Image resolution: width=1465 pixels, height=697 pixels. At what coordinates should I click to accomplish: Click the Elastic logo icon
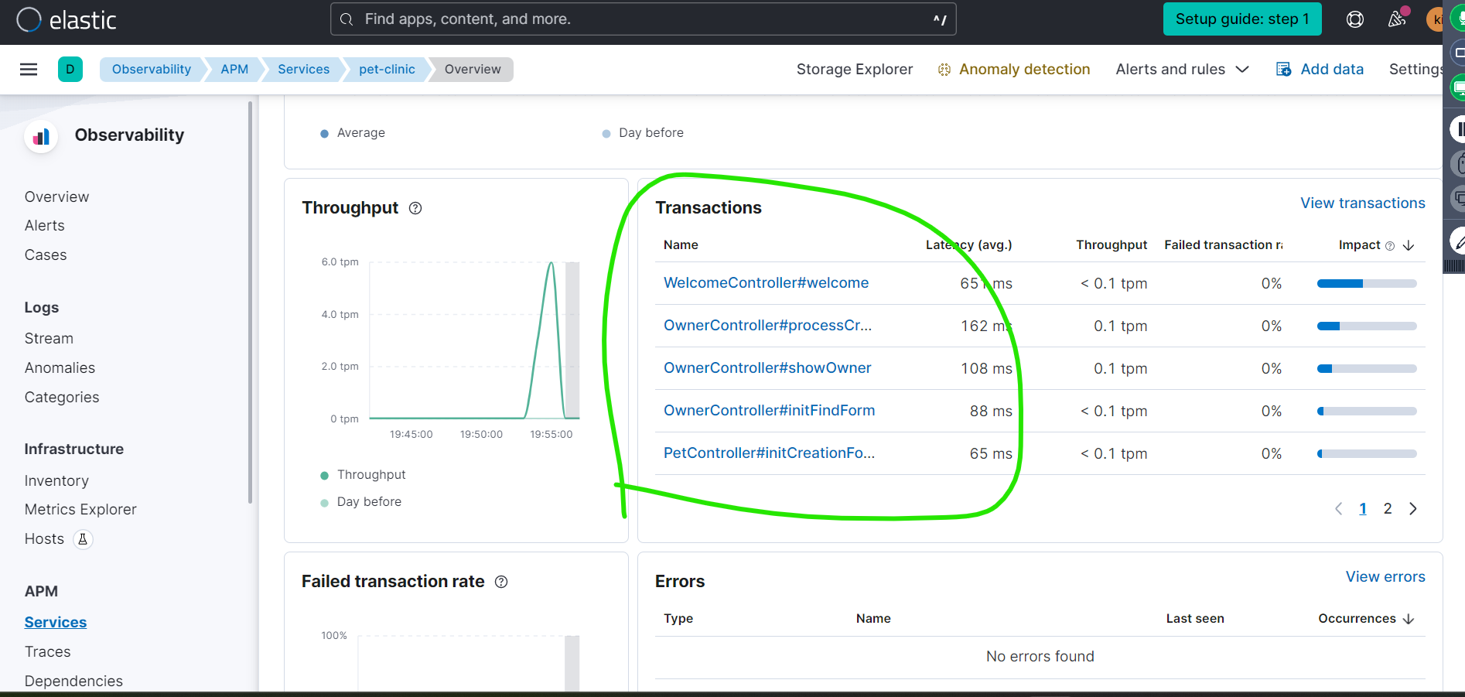point(29,19)
